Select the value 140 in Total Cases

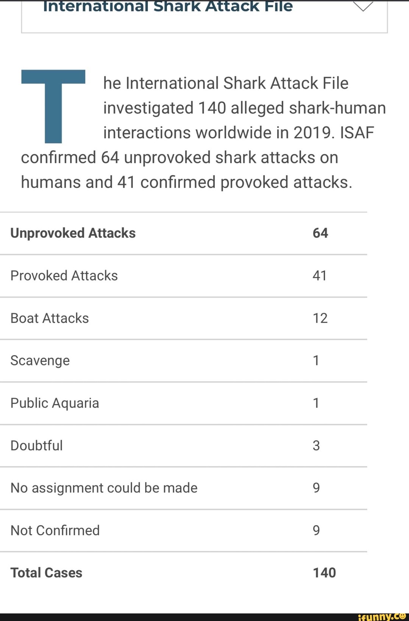coord(324,573)
